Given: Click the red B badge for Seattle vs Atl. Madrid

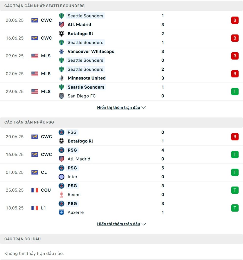Looking at the screenshot, I should [x=235, y=20].
